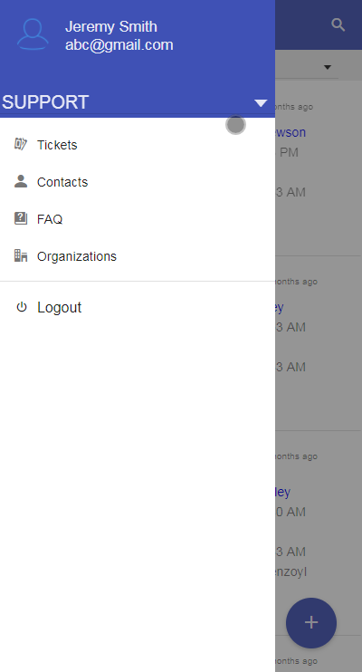
Task: Click the Organizations building icon
Action: coord(21,255)
